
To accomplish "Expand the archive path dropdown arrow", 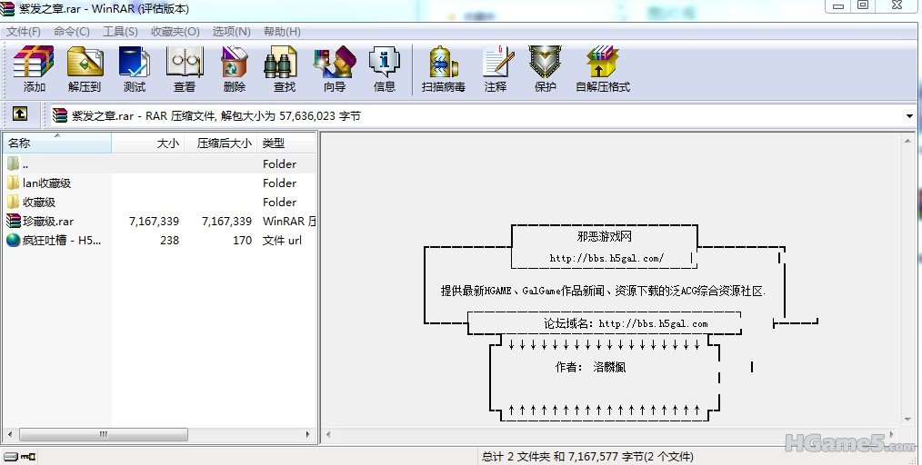I will click(909, 116).
